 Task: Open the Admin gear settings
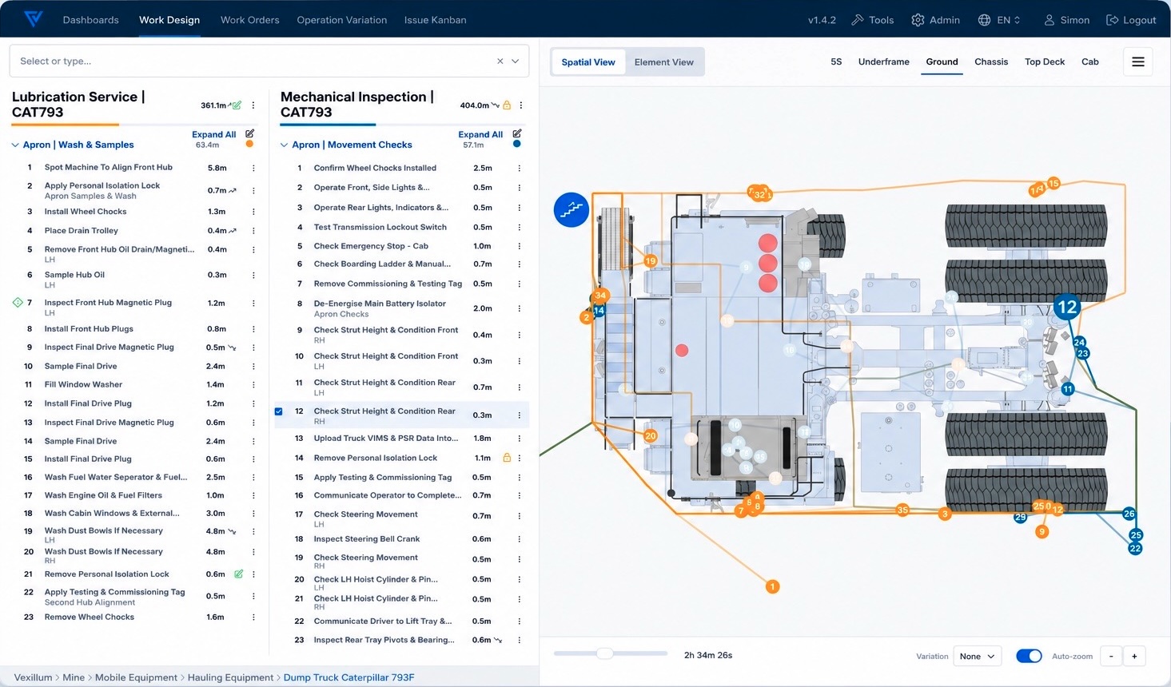[x=935, y=20]
